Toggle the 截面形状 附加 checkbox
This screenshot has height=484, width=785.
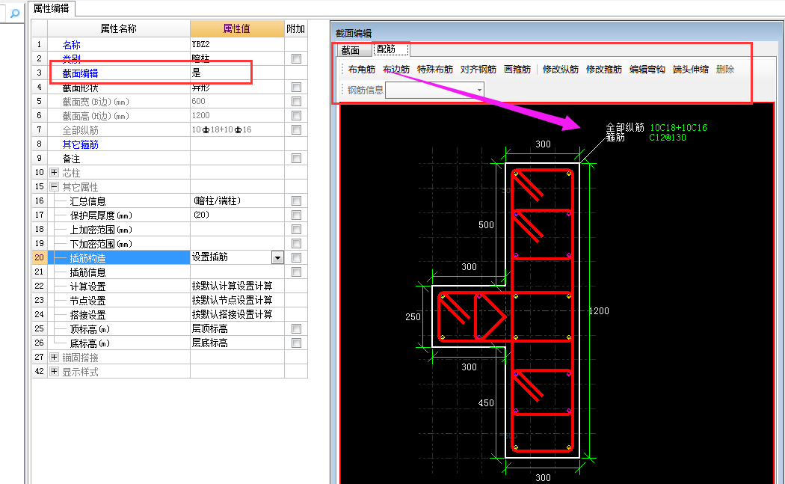[296, 88]
